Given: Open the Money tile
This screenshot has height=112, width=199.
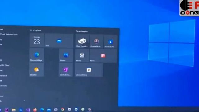Looking at the screenshot, I should click(x=82, y=56).
